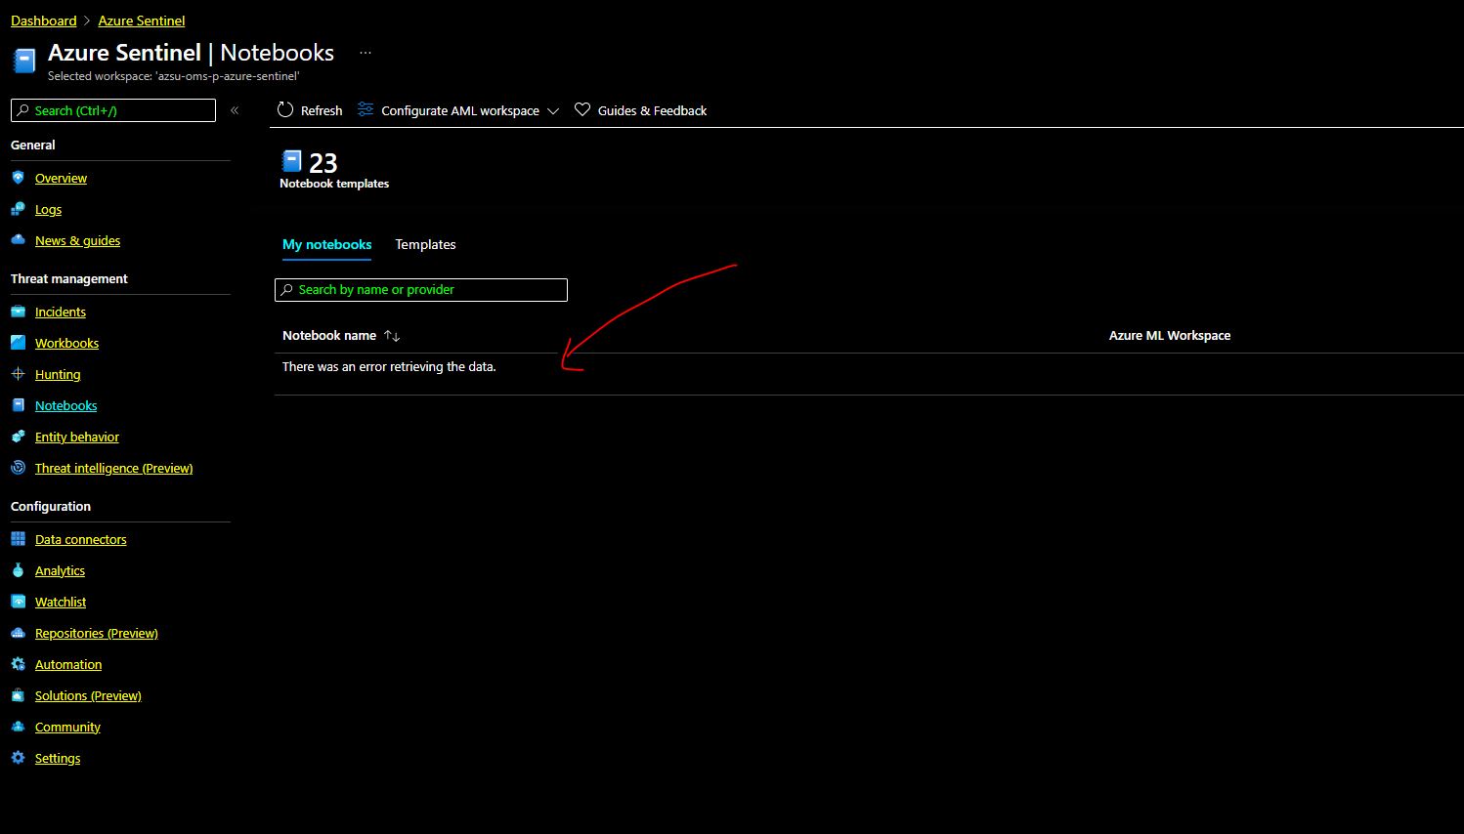This screenshot has width=1464, height=834.
Task: Open the Incidents icon in Threat management
Action: [19, 311]
